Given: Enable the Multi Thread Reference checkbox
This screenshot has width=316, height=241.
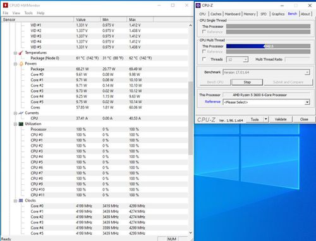Looking at the screenshot, I should pos(204,52).
